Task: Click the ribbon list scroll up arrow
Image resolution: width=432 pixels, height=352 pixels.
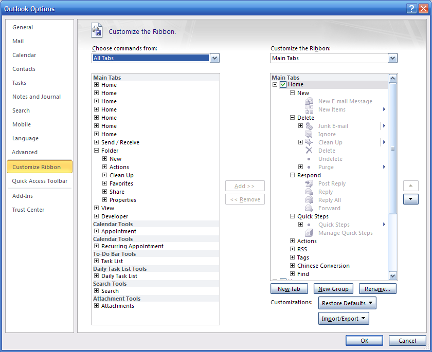Action: pos(392,79)
